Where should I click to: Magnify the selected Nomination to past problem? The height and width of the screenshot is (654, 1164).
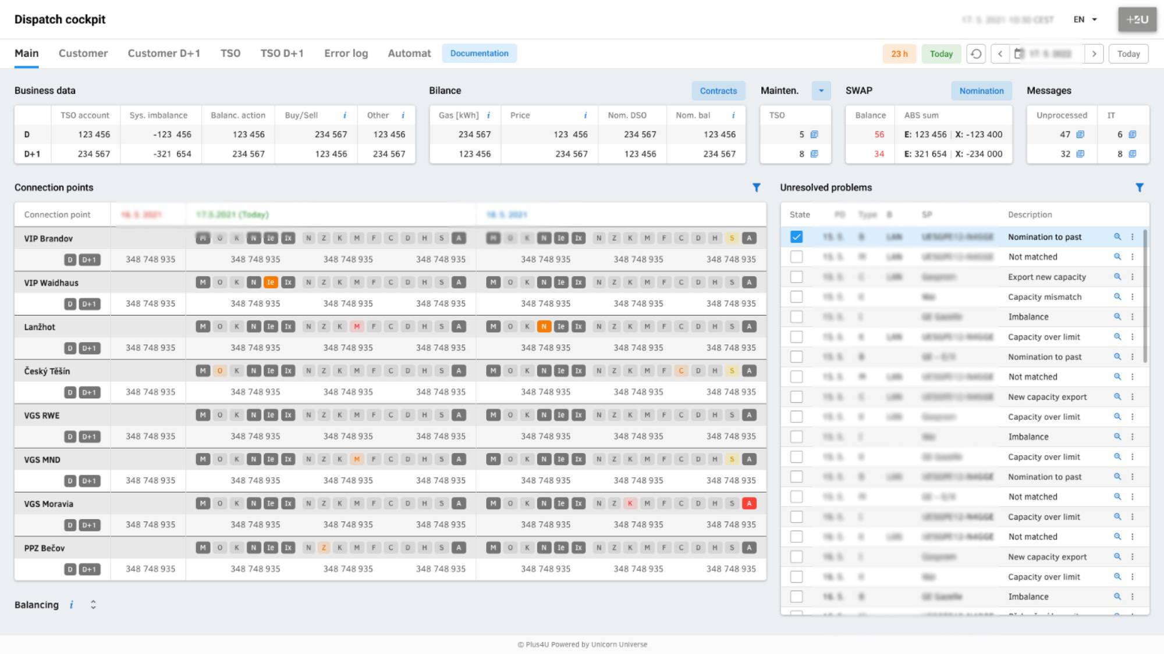click(1117, 237)
